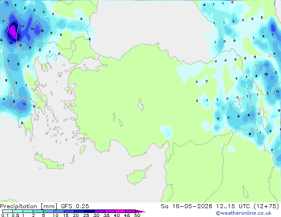The height and width of the screenshot is (217, 281).
Task: Click legend label "40" under color bar
Action: [x=117, y=215]
